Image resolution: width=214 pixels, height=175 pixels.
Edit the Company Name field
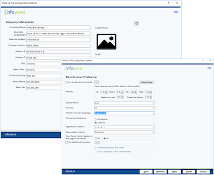click(58, 28)
